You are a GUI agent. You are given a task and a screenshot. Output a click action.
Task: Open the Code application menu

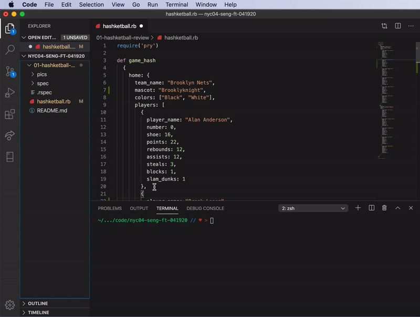29,5
